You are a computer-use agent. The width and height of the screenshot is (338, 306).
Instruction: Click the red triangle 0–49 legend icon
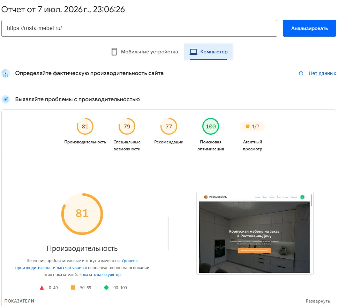click(x=42, y=288)
